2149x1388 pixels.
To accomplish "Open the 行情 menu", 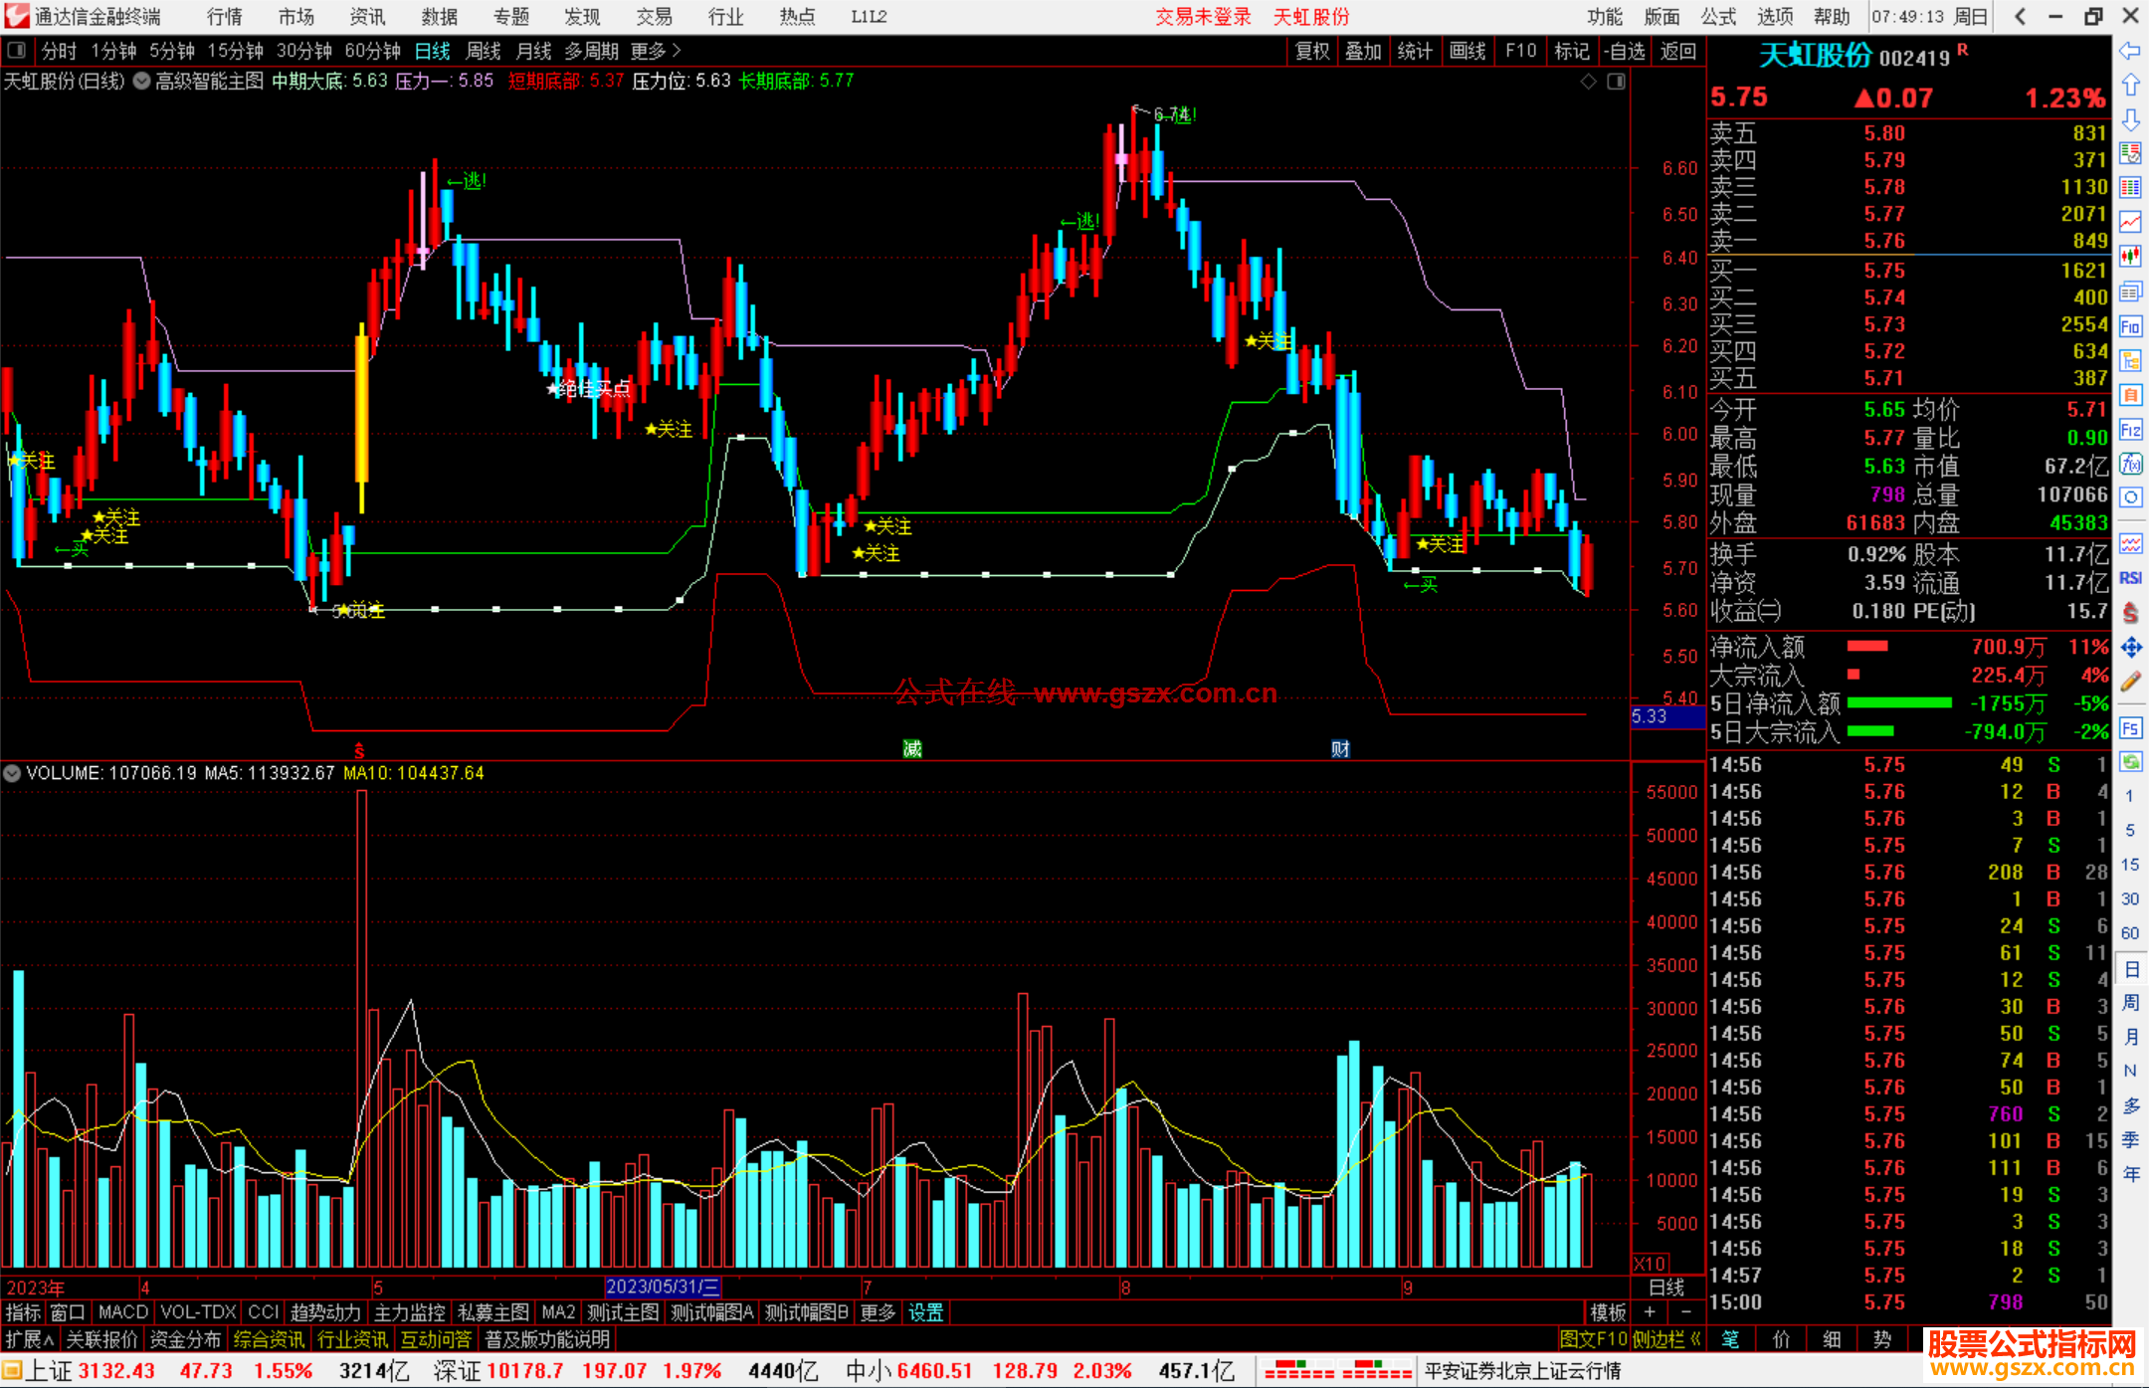I will [x=224, y=16].
